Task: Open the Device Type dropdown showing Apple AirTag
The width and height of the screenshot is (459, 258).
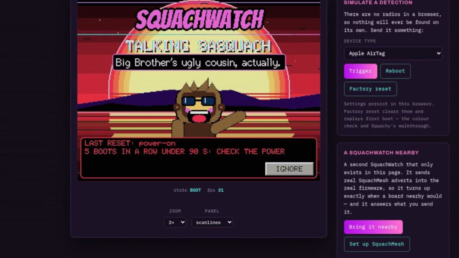Action: click(x=393, y=53)
